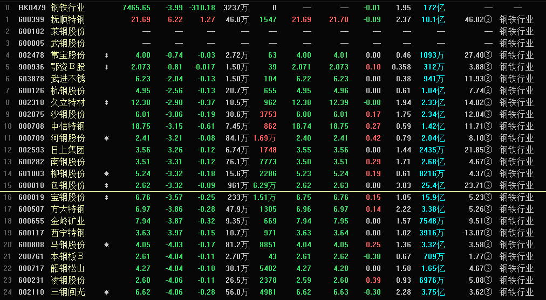Image resolution: width=546 pixels, height=300 pixels.
Task: Click the asterisk marker beside 马钢股份
Action: tap(106, 245)
